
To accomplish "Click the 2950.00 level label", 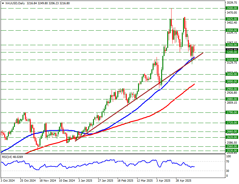I will click(231, 89).
